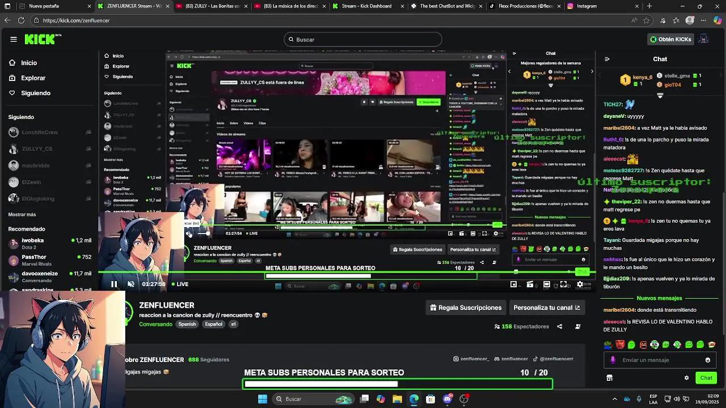Image resolution: width=726 pixels, height=408 pixels.
Task: Go to Explorar in sidebar
Action: [x=33, y=78]
